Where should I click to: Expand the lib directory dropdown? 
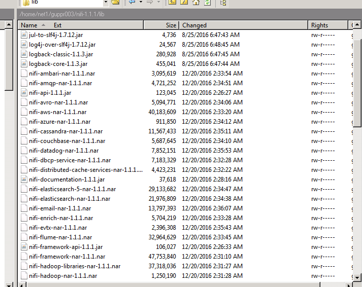106,2
